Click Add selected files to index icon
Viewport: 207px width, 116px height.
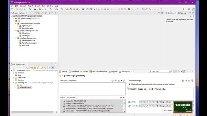113,81
